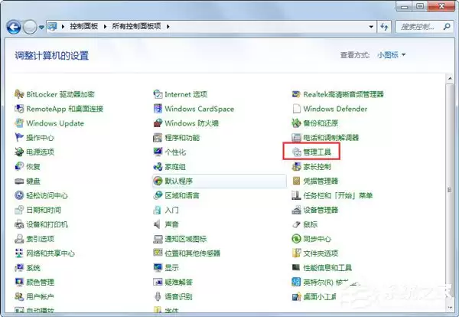This screenshot has width=459, height=317.
Task: Expand recent pages arrow beside navigation buttons
Action: pyautogui.click(x=41, y=28)
